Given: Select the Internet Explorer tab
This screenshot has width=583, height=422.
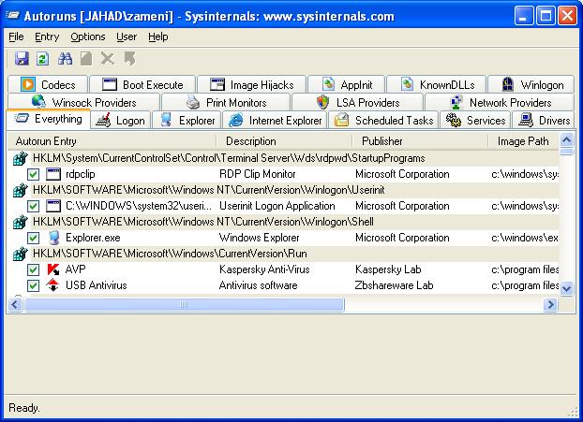Looking at the screenshot, I should (275, 121).
